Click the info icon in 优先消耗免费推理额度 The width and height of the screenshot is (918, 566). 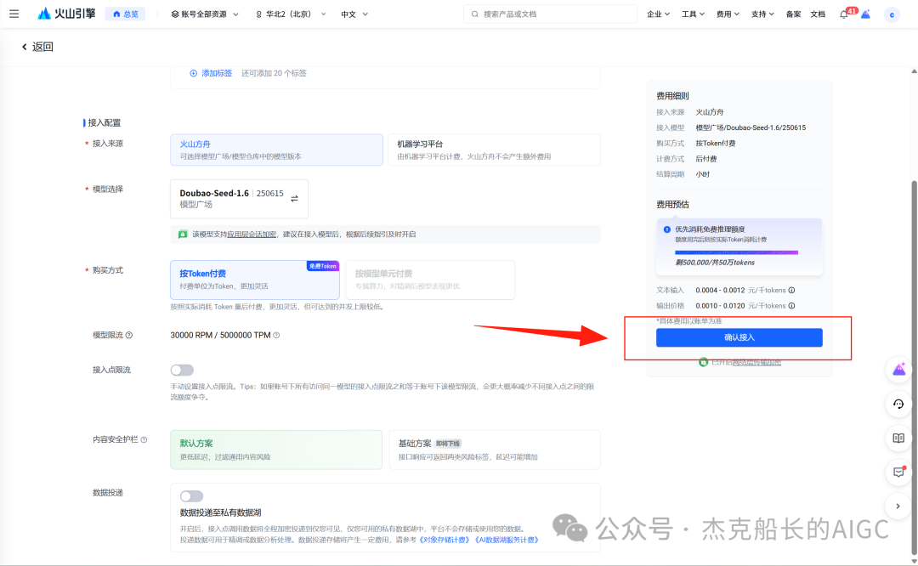[x=667, y=229]
